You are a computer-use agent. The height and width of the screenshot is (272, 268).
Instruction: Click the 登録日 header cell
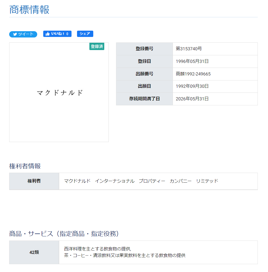click(x=145, y=61)
